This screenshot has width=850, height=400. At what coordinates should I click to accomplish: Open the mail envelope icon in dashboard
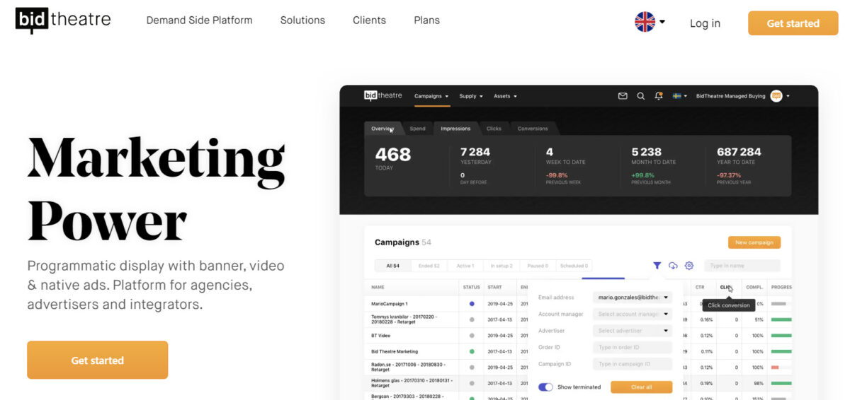click(x=623, y=96)
